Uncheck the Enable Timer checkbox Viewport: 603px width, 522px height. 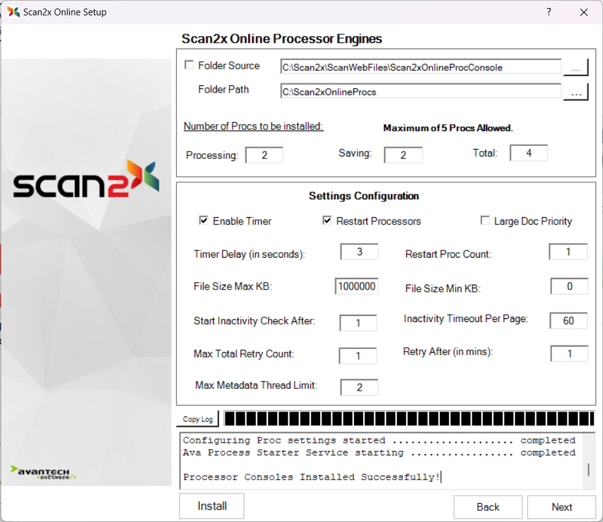204,221
